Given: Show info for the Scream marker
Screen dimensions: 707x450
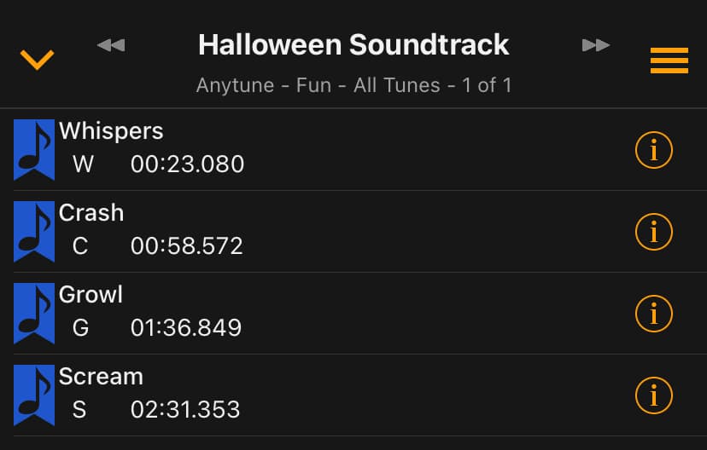Looking at the screenshot, I should tap(654, 395).
